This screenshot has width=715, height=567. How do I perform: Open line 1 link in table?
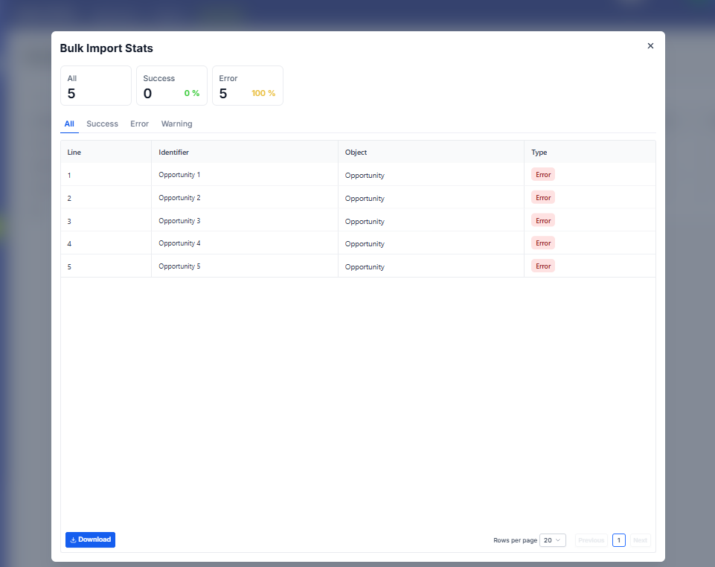[x=69, y=176]
